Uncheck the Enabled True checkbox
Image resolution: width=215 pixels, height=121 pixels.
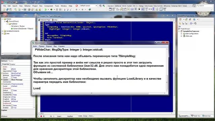tap(12, 108)
